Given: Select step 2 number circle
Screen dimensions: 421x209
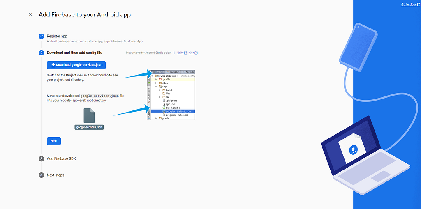Looking at the screenshot, I should (42, 53).
